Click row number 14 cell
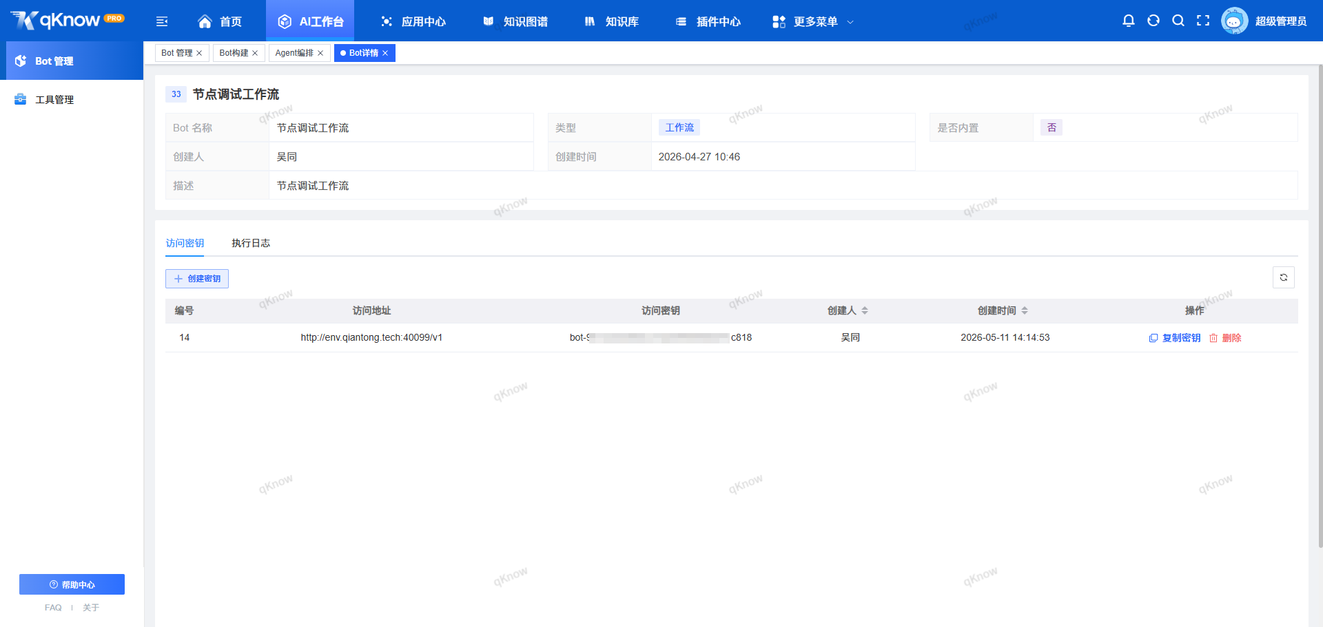 coord(185,337)
